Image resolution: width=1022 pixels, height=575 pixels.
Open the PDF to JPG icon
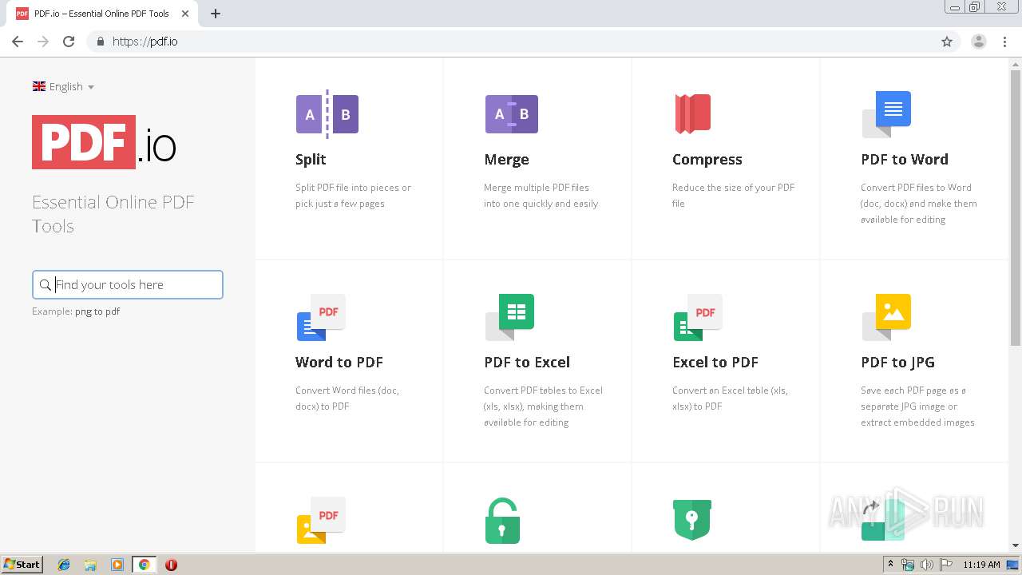pos(886,317)
